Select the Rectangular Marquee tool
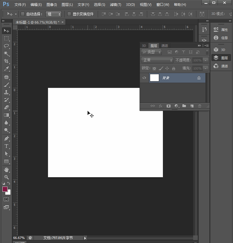This screenshot has width=233, height=243. click(x=6, y=38)
